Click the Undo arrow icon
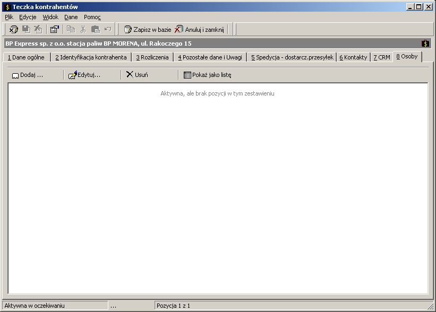Screen dimensions: 436x312 pos(108,29)
